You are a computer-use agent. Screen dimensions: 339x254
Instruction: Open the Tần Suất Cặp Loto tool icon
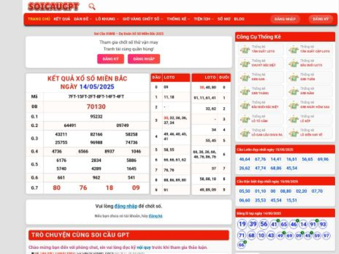coord(293,50)
